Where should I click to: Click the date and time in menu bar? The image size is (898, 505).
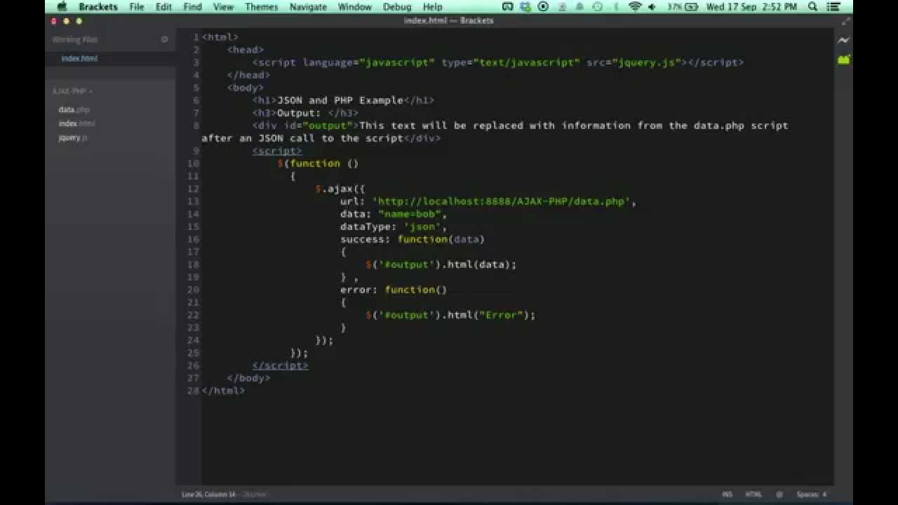[751, 7]
